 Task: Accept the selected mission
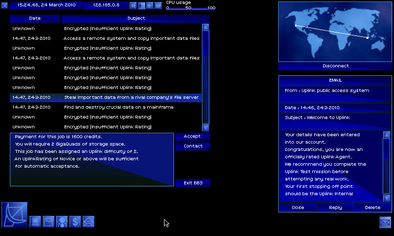pos(193,136)
